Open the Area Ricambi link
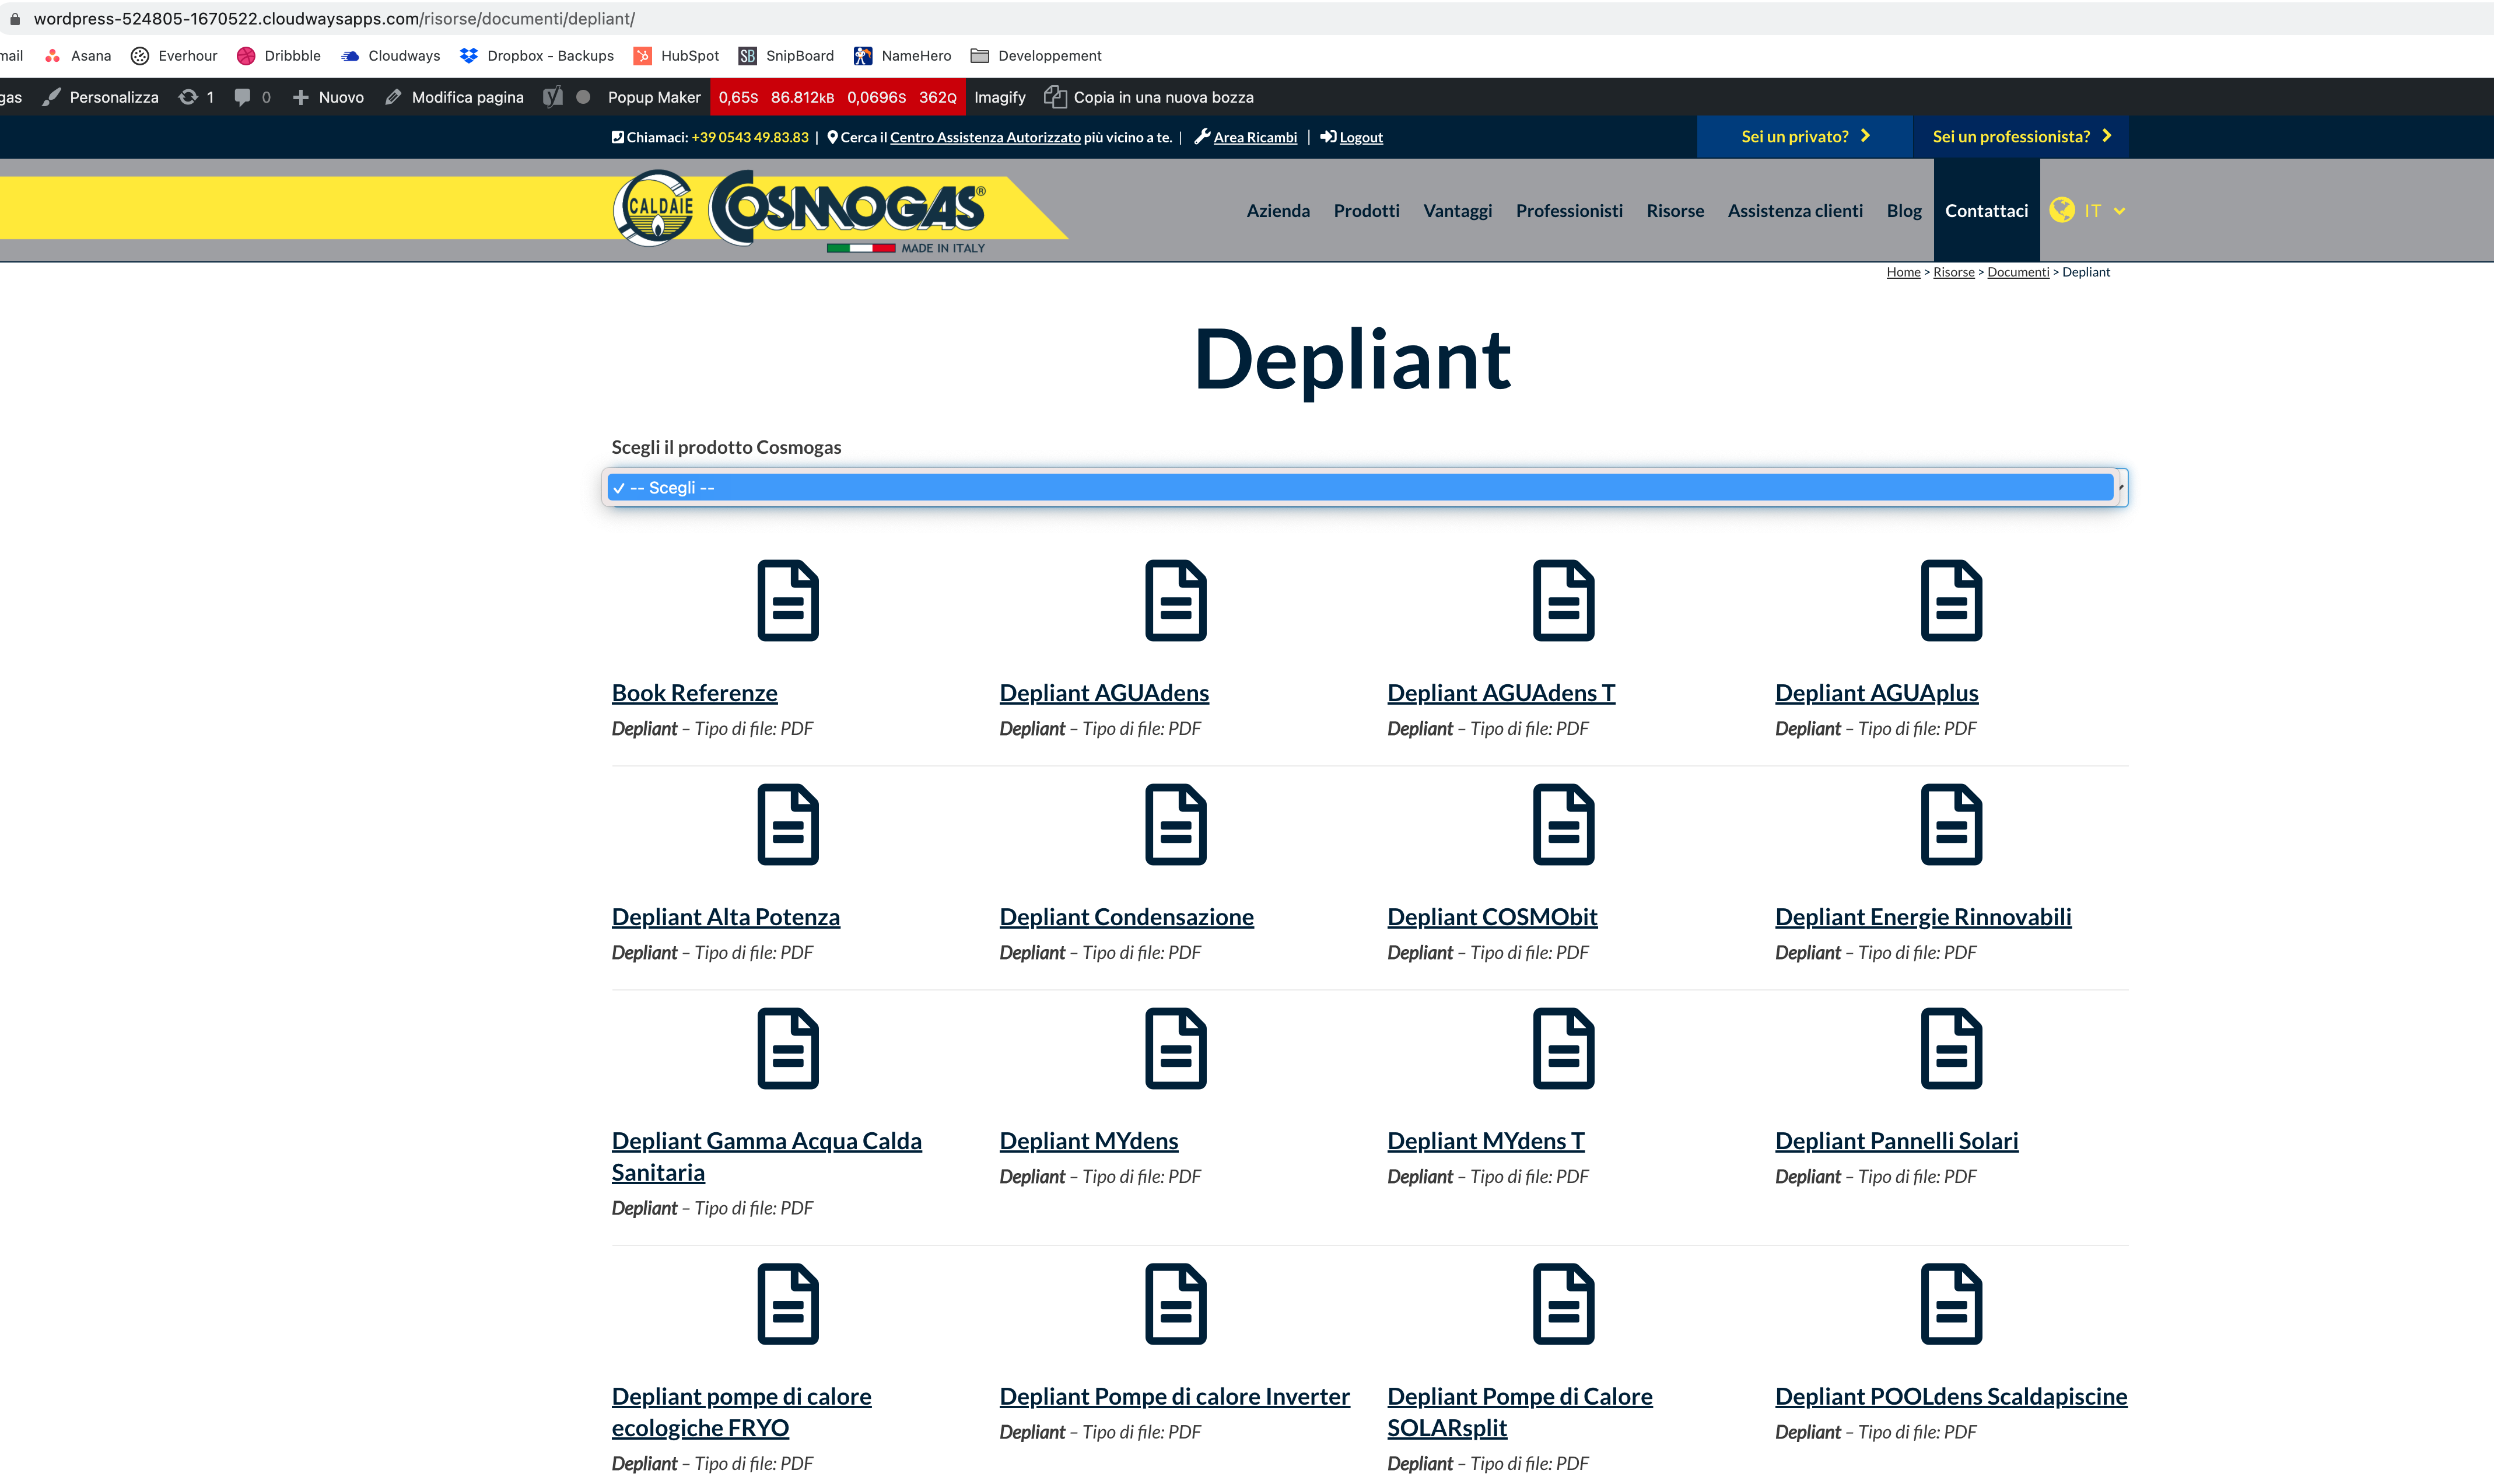The width and height of the screenshot is (2494, 1484). [1255, 137]
